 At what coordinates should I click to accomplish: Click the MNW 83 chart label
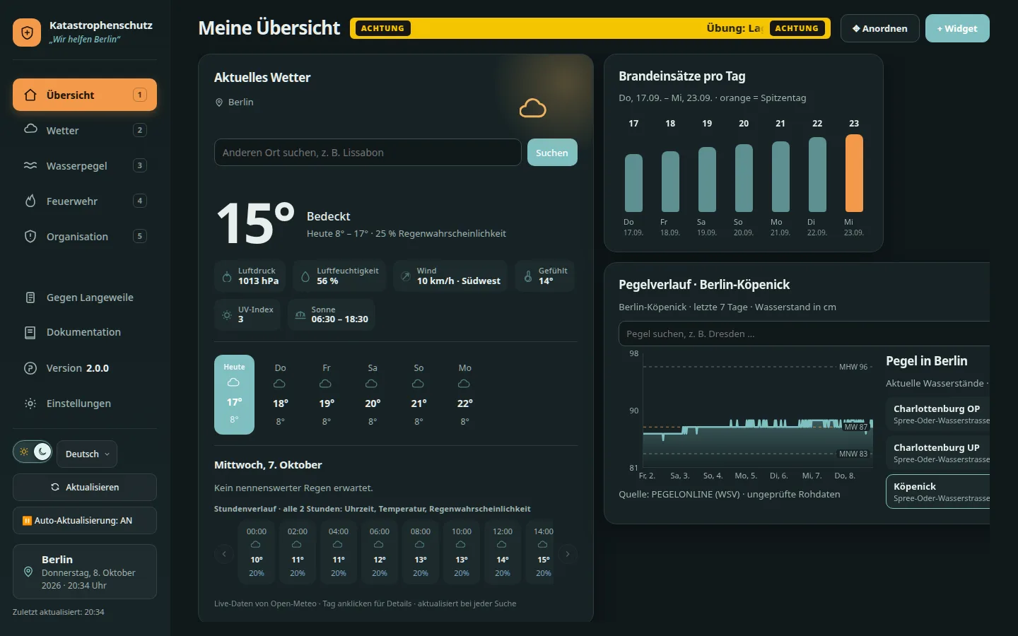(x=853, y=454)
